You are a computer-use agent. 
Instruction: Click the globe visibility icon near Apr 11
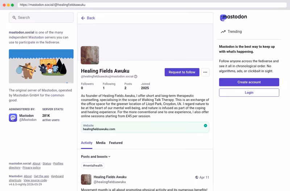197,177
